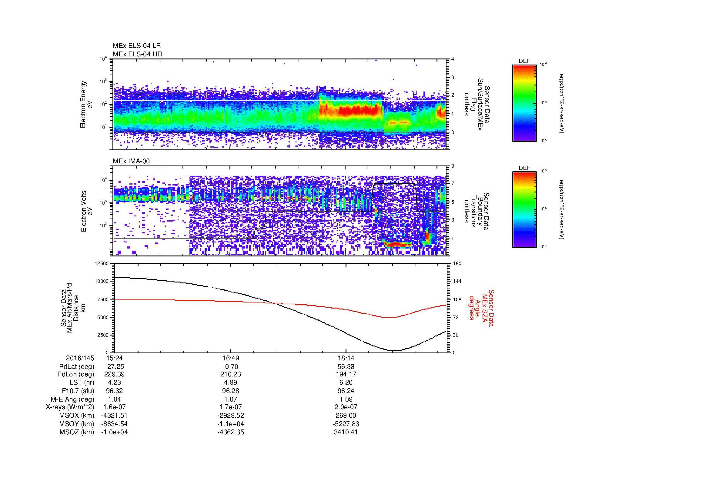Click the time tick label '16:49'
Screen dimensions: 709x501
click(x=230, y=358)
